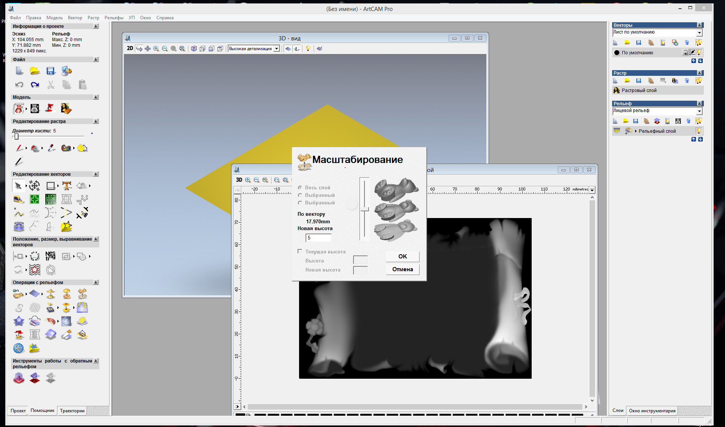Open the Рельефы menu

(x=114, y=18)
